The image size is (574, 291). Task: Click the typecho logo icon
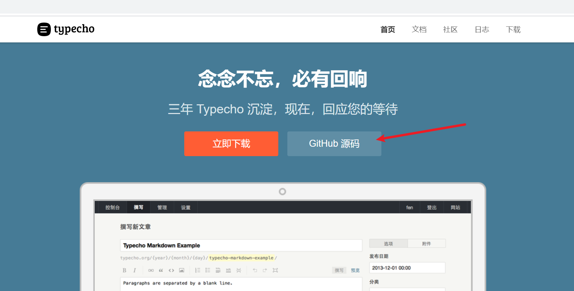[44, 30]
